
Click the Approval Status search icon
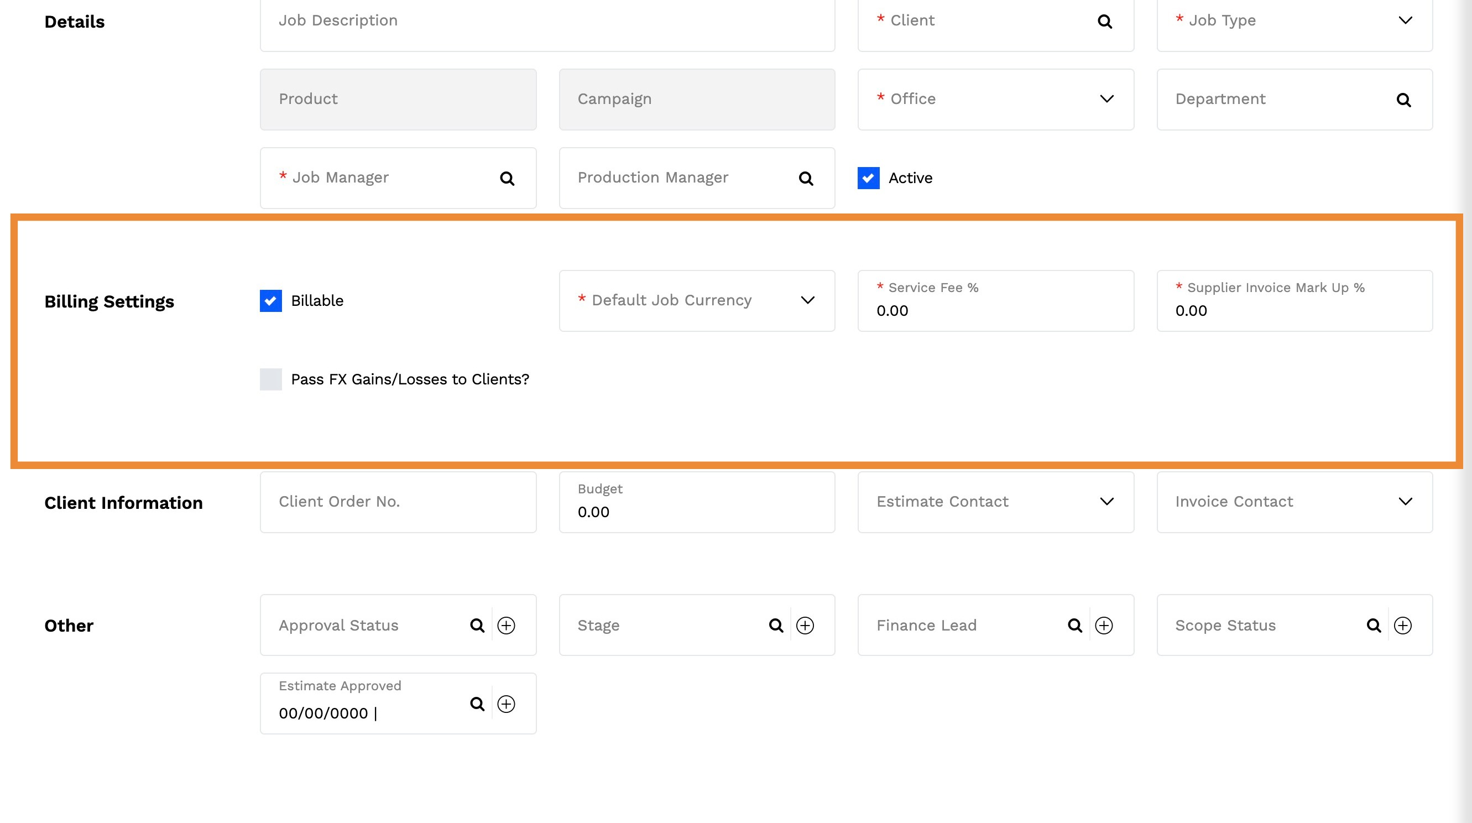pos(477,625)
